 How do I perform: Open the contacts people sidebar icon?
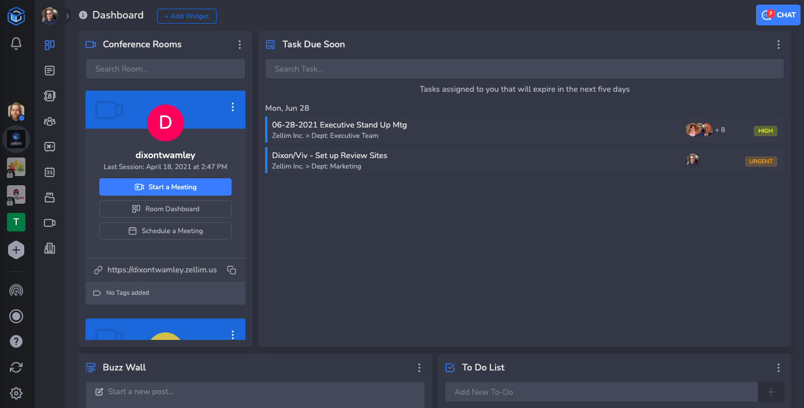50,121
